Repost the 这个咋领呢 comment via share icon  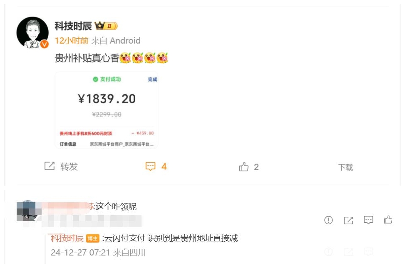coord(348,220)
